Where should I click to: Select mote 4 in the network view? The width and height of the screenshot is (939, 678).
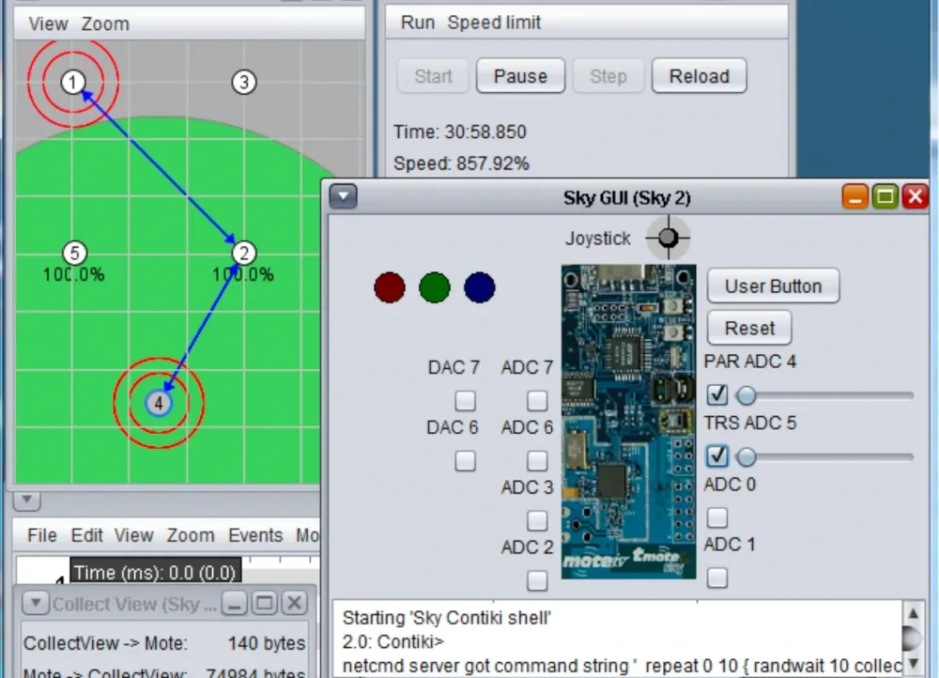159,402
